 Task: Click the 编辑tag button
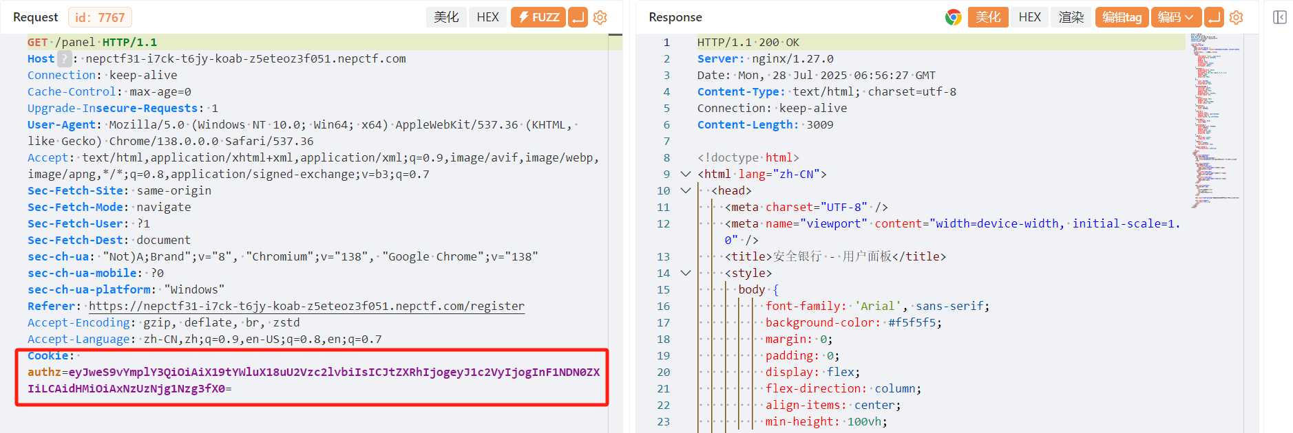click(1122, 17)
